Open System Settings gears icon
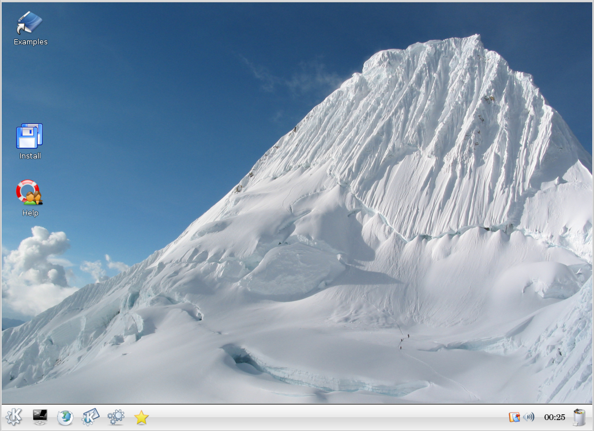The width and height of the screenshot is (594, 431). click(116, 417)
